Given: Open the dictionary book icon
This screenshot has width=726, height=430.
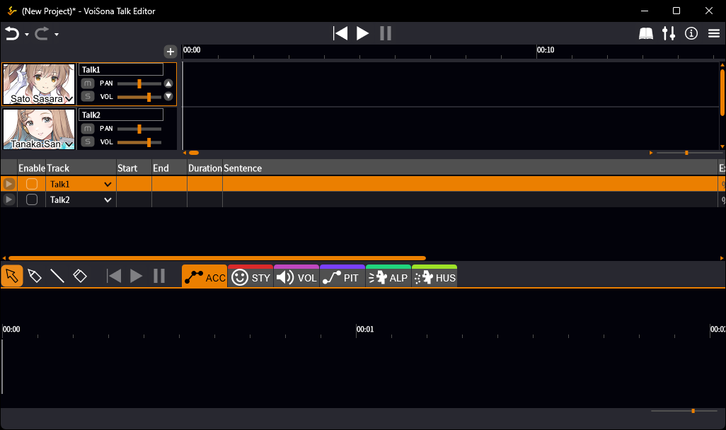Looking at the screenshot, I should 646,33.
